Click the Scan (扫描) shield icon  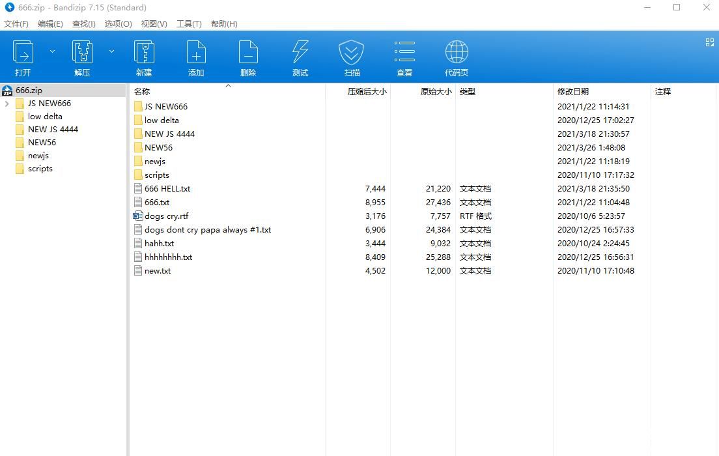coord(352,52)
